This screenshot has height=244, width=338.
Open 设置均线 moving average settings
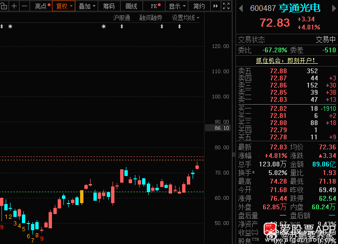click(185, 18)
